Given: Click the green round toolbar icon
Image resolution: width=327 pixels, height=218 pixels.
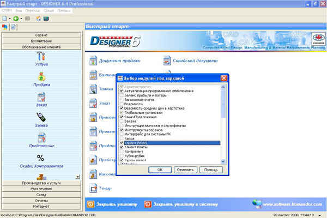Looking at the screenshot, I should click(16, 19).
